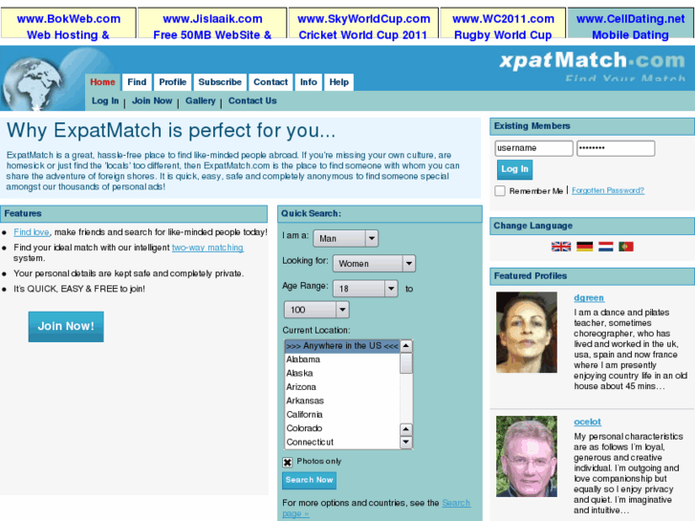Click the xpatMatch.com site logo
This screenshot has width=695, height=521.
[593, 65]
